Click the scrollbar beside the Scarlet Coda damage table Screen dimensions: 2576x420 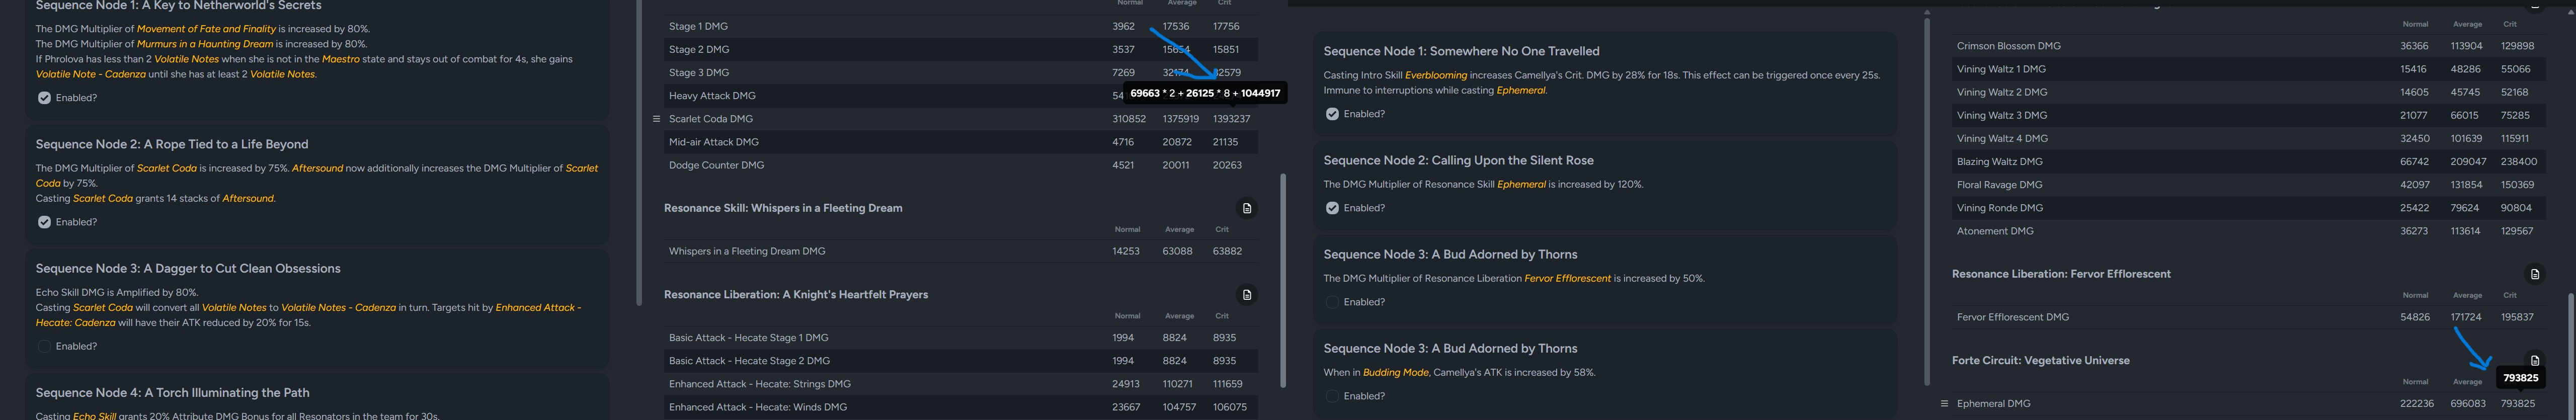click(1283, 280)
